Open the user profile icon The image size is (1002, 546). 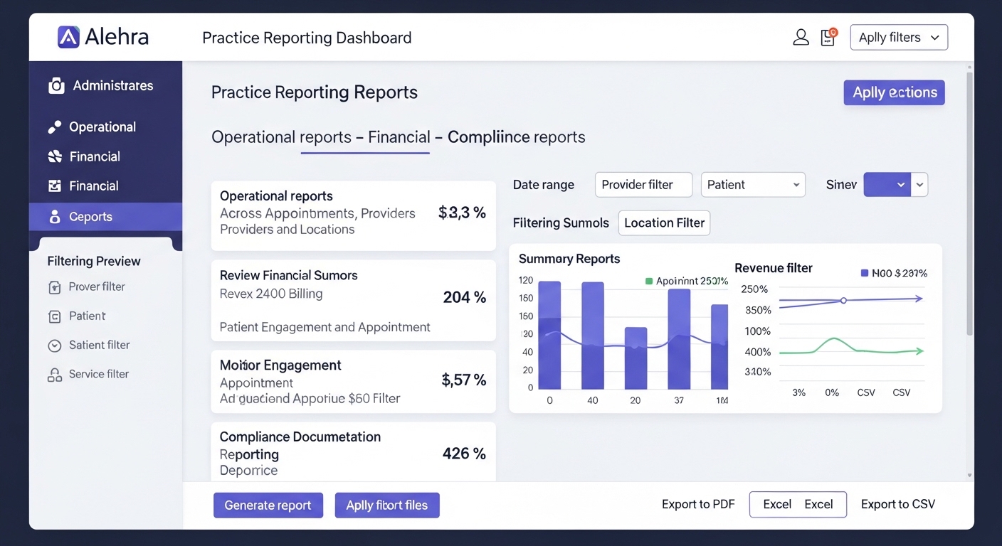(x=801, y=38)
